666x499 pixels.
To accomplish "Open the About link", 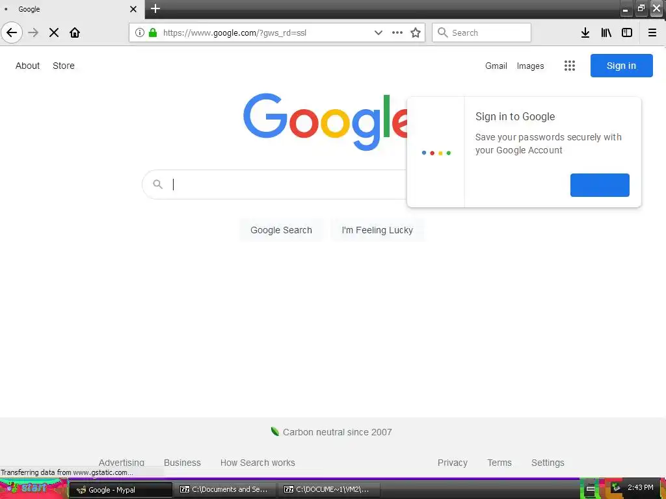I will 27,66.
